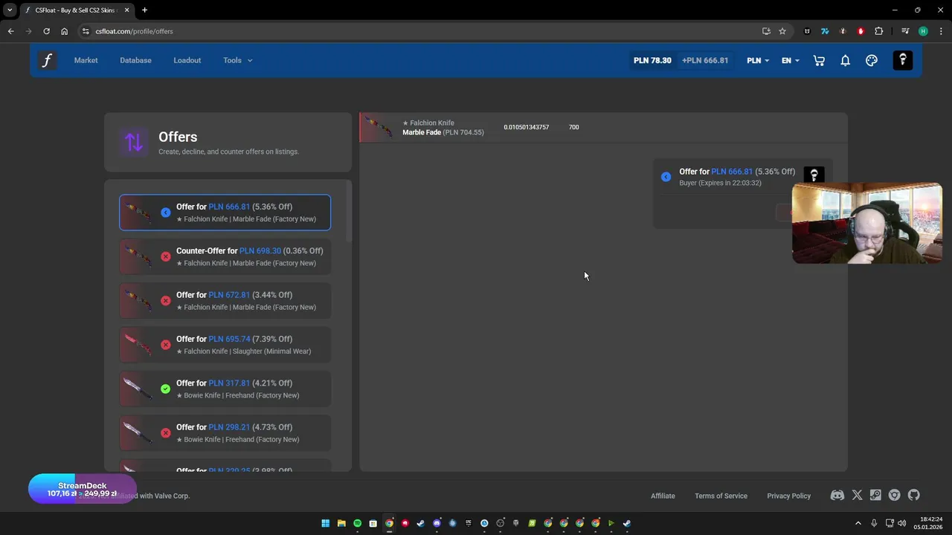Go to the Loadout page

click(187, 60)
